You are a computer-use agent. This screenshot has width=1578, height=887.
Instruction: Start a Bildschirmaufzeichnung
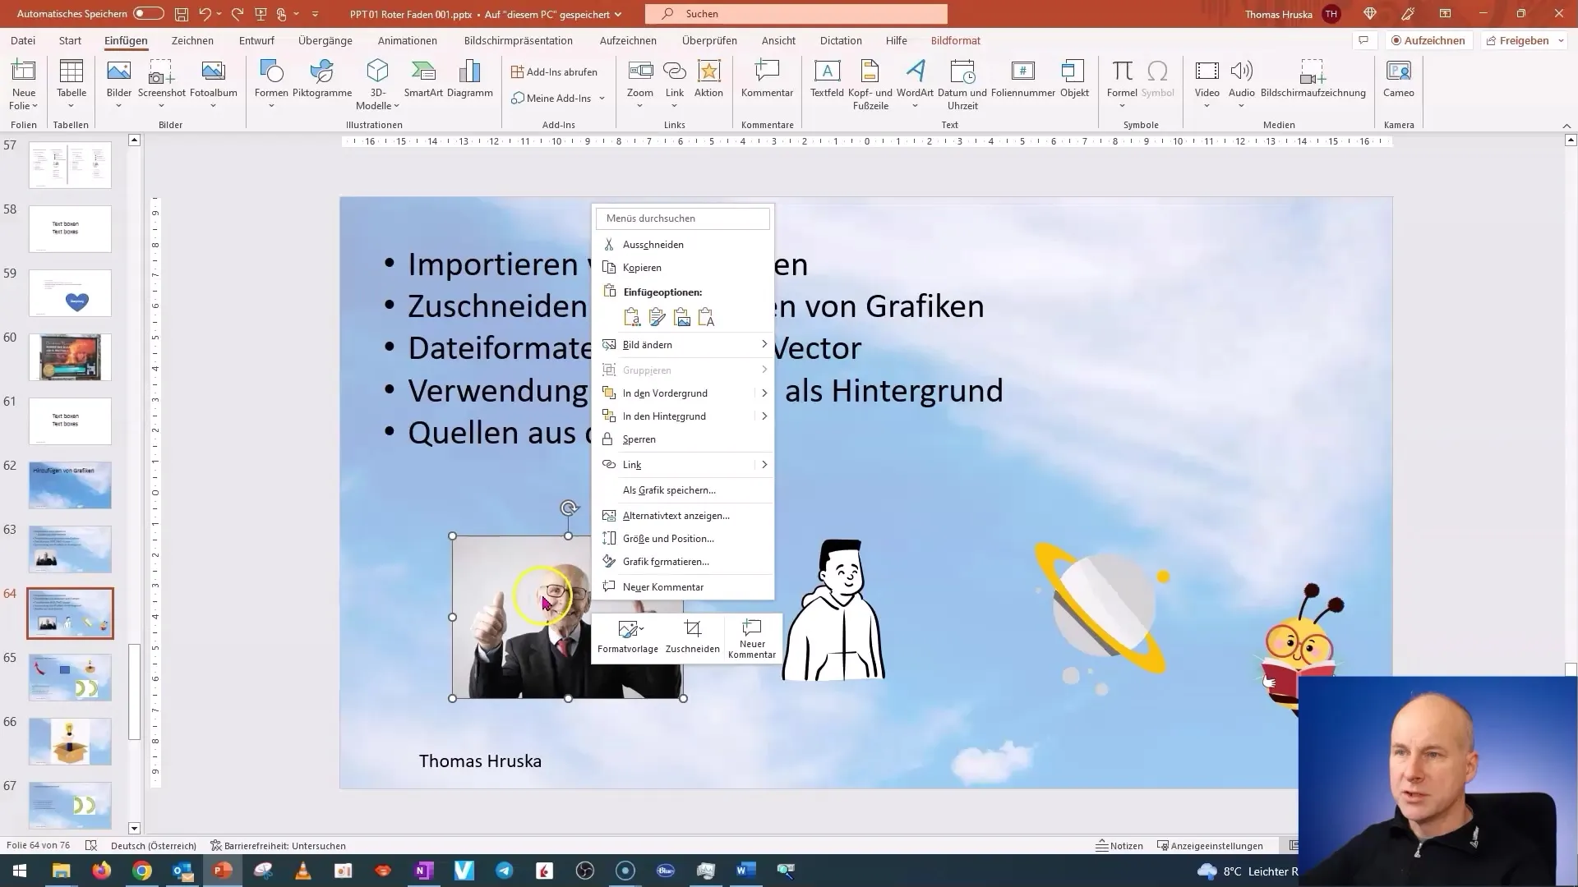1313,80
